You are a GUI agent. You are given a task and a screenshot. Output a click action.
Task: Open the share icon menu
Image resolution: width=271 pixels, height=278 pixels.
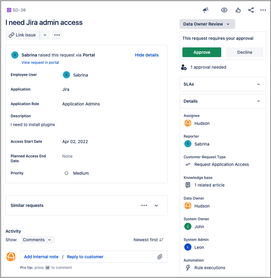[251, 10]
